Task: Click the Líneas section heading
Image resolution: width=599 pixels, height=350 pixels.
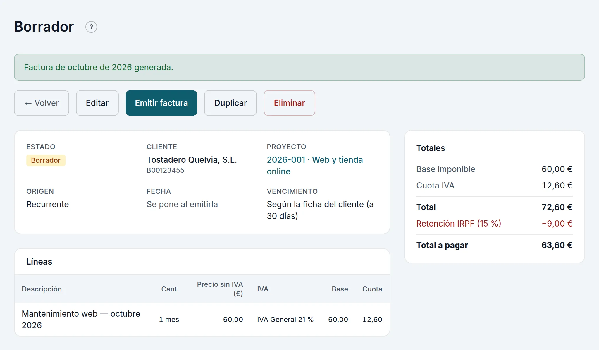Action: coord(39,262)
